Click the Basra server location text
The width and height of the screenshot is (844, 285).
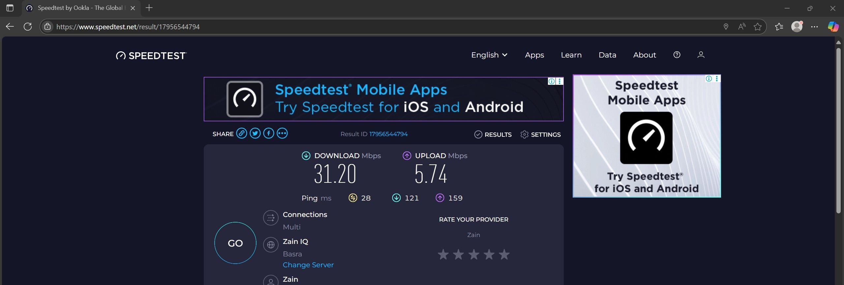click(x=292, y=254)
